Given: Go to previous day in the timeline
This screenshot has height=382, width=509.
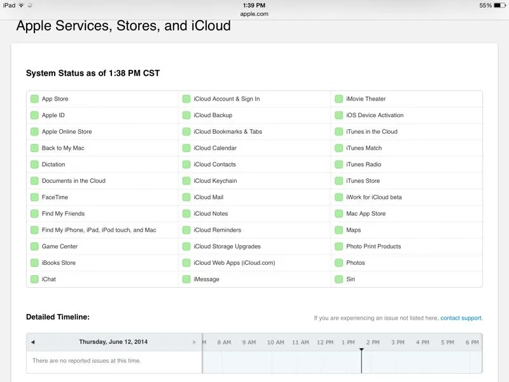Looking at the screenshot, I should [33, 342].
